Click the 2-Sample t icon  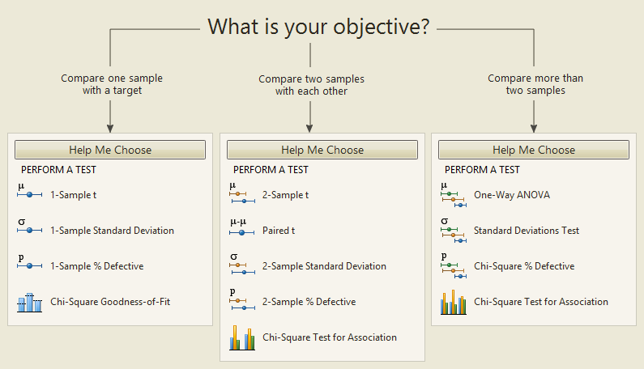click(242, 193)
